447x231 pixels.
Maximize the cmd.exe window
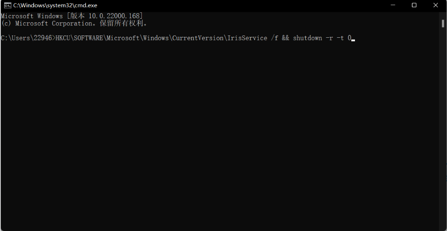click(414, 5)
